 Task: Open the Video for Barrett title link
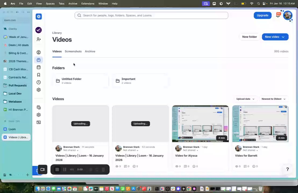(x=246, y=156)
